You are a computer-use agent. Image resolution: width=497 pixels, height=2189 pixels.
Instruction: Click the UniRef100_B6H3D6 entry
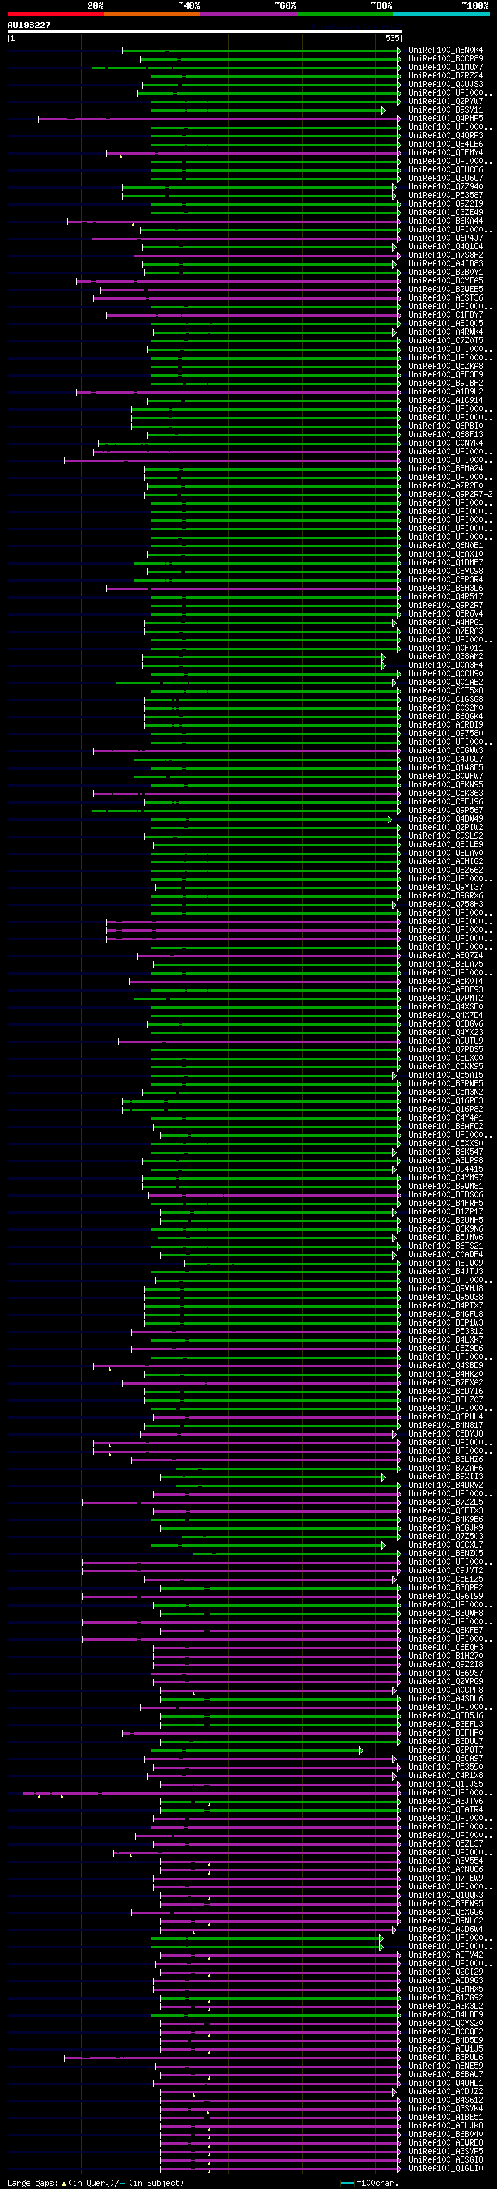pos(445,588)
